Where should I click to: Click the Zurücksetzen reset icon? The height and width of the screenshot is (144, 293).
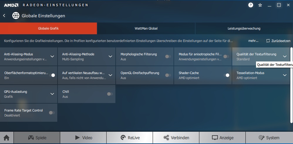(x=268, y=41)
